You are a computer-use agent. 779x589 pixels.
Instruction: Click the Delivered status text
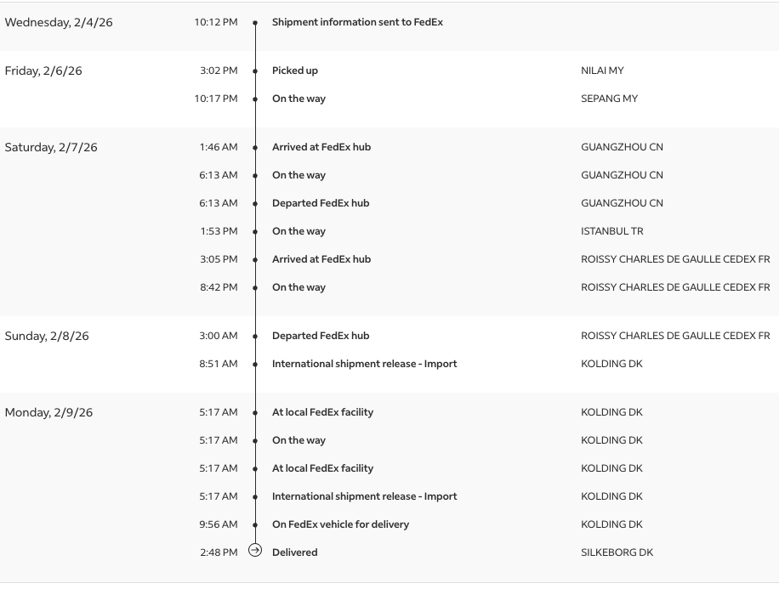pyautogui.click(x=294, y=552)
